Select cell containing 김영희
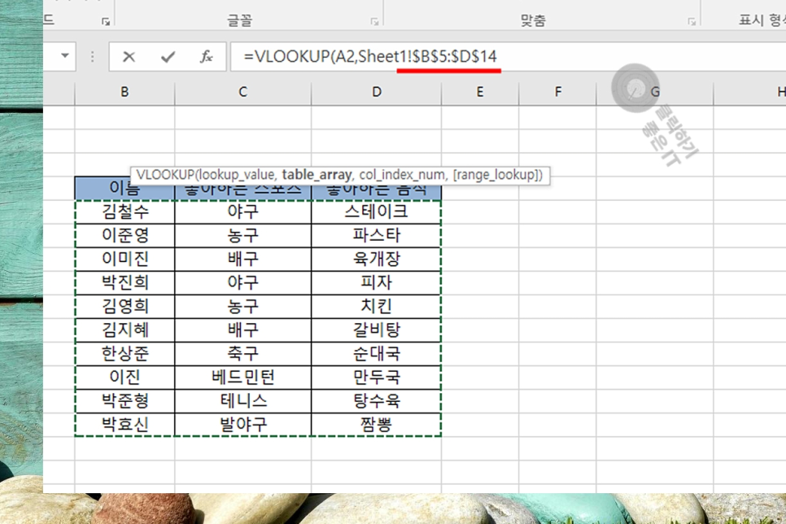This screenshot has height=524, width=786. point(124,306)
